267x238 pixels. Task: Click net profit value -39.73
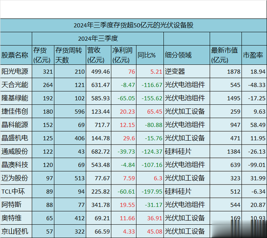(x=126, y=152)
